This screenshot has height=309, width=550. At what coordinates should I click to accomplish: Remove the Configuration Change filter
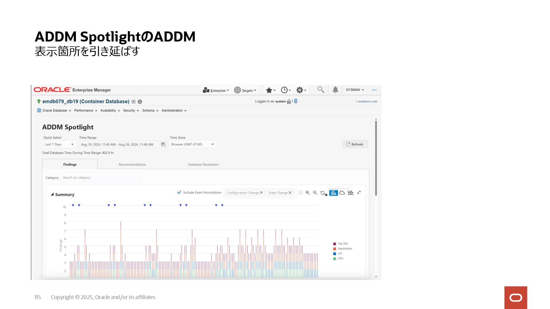pos(261,193)
